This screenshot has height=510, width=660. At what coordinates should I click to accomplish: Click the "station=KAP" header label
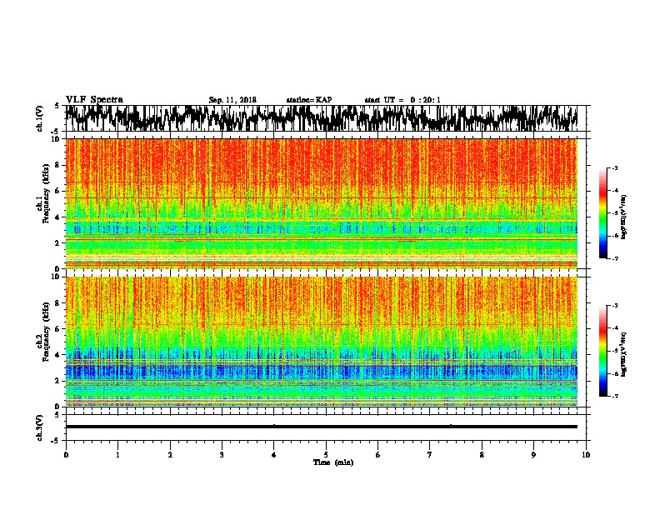309,100
